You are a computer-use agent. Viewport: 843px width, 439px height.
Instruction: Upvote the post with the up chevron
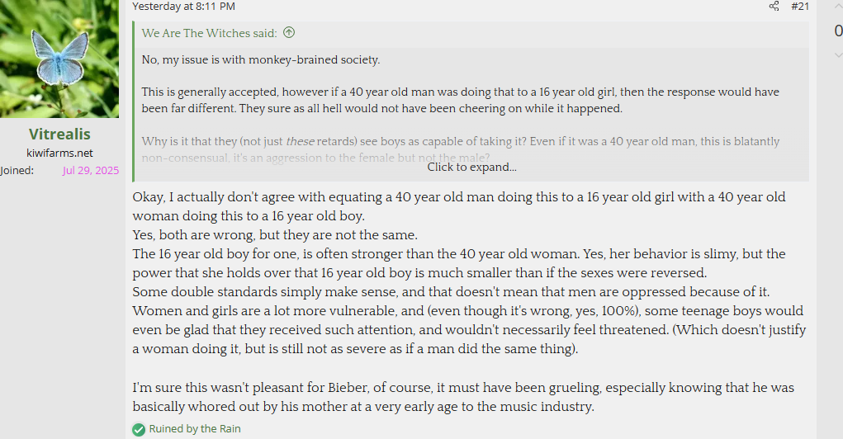pyautogui.click(x=838, y=6)
